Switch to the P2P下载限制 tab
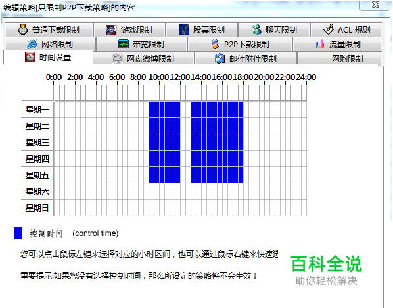The image size is (393, 308). tap(240, 45)
